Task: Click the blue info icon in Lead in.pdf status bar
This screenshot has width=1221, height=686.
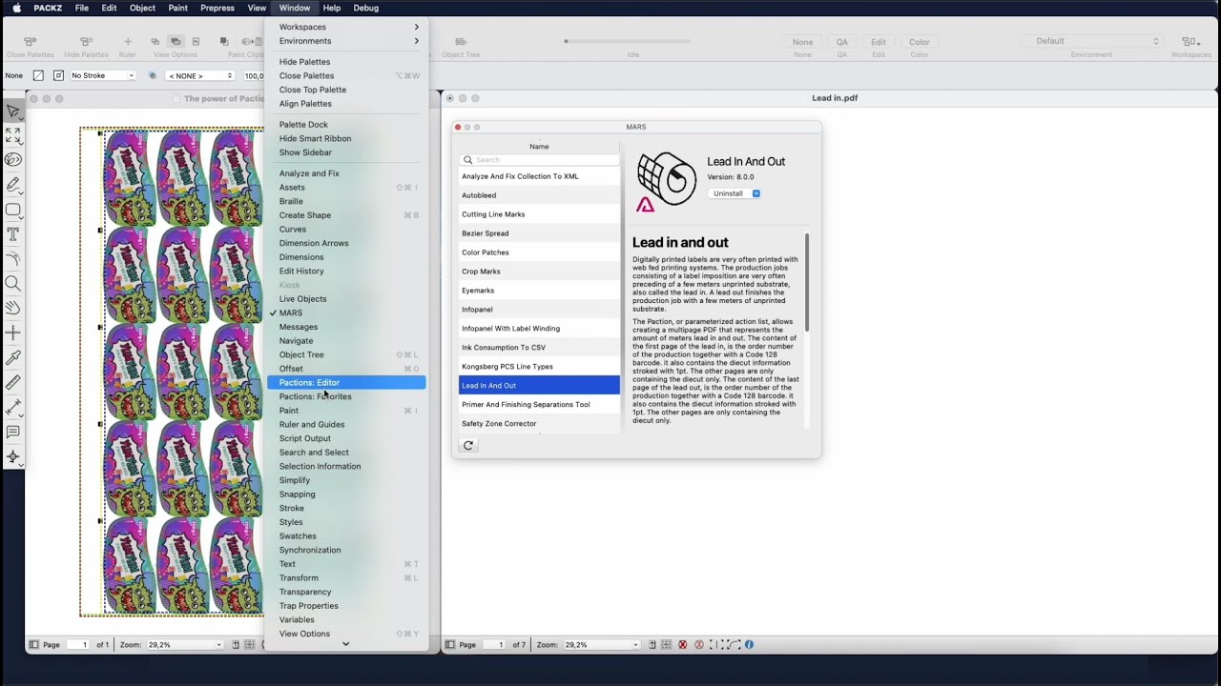Action: 749,645
